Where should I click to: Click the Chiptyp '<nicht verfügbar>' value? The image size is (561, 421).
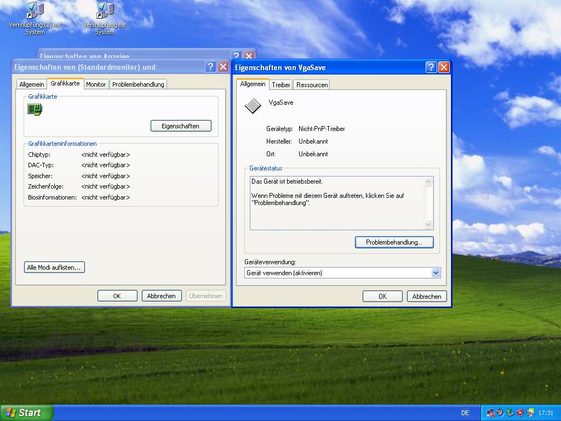point(106,155)
